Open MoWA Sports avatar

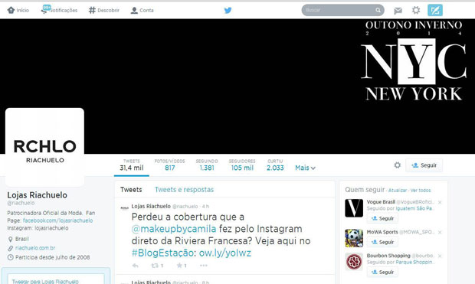click(x=354, y=238)
